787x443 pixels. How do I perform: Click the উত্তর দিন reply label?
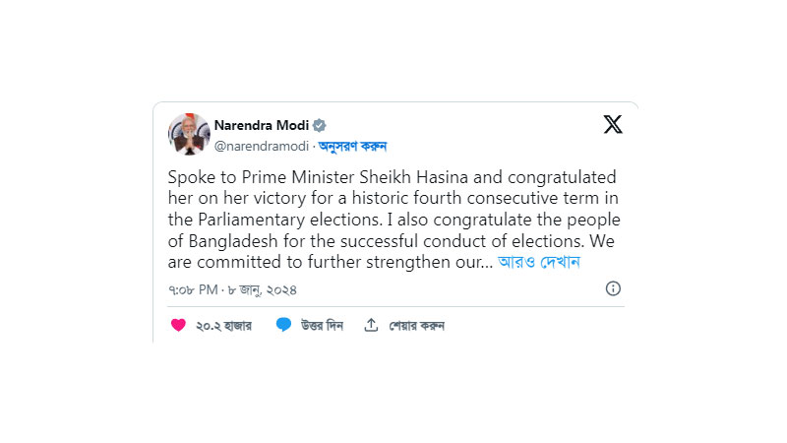322,326
